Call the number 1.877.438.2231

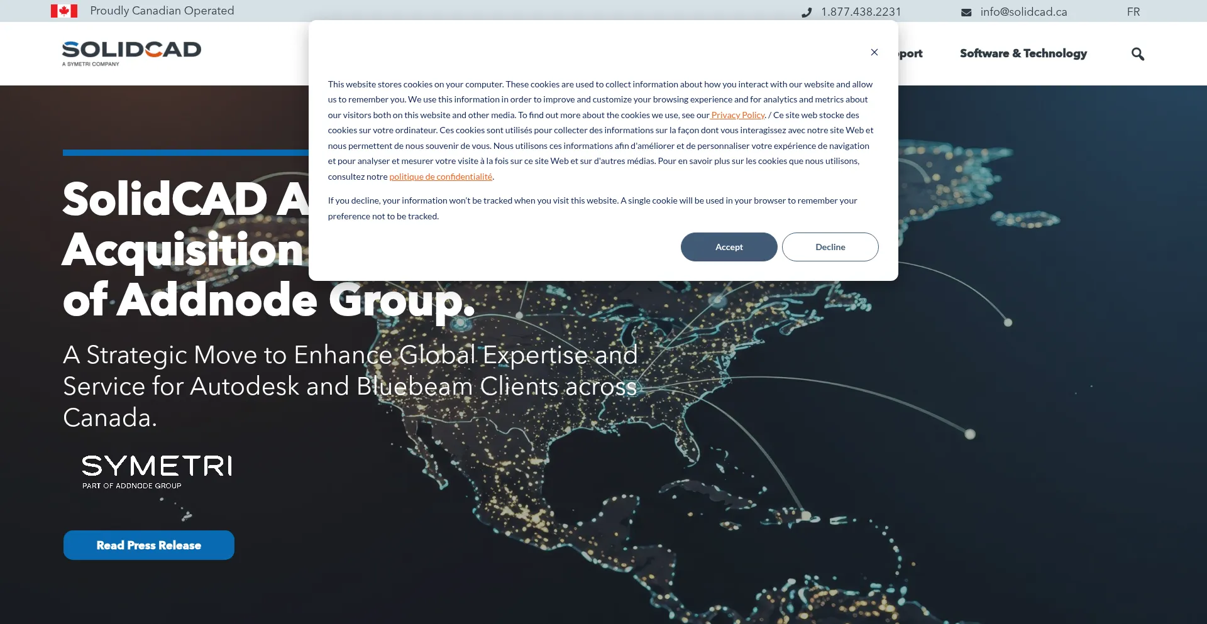point(861,12)
